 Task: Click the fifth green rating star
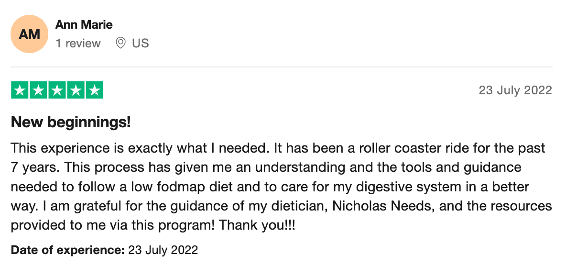click(x=95, y=90)
